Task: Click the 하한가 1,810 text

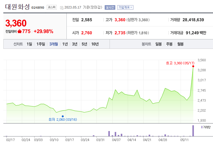Action: [x=138, y=33]
